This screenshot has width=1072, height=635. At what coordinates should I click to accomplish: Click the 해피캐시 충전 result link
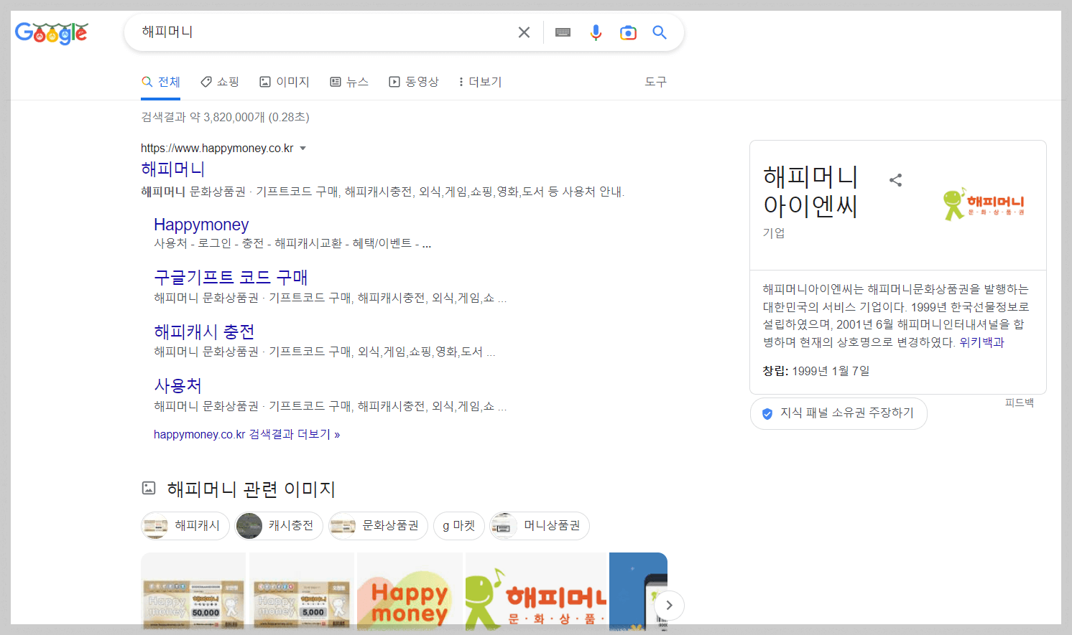(205, 331)
